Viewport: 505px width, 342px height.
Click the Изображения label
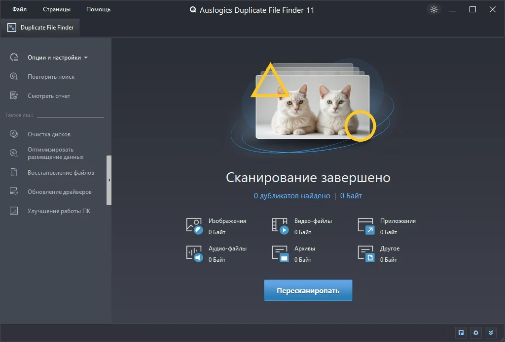(x=227, y=221)
